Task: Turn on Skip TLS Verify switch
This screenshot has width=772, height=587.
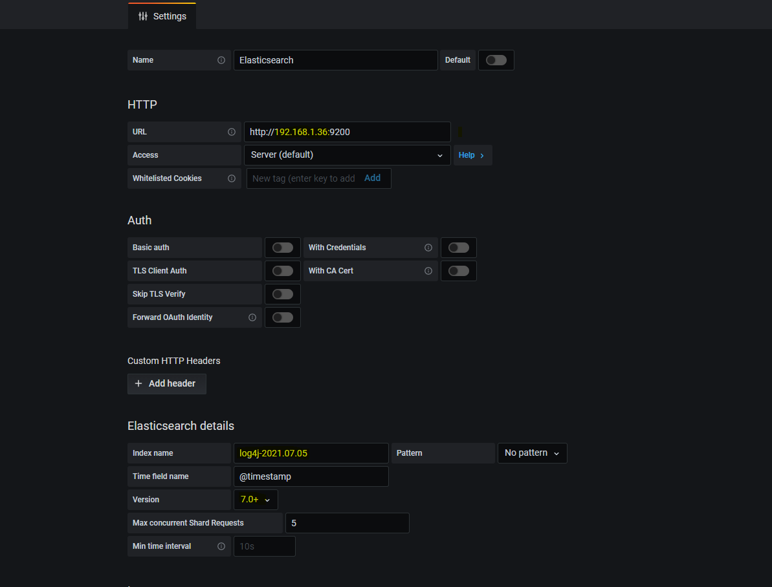Action: (283, 294)
